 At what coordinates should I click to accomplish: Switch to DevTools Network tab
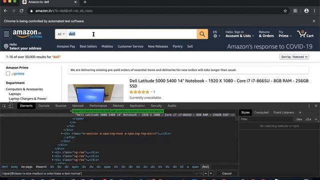[78, 105]
